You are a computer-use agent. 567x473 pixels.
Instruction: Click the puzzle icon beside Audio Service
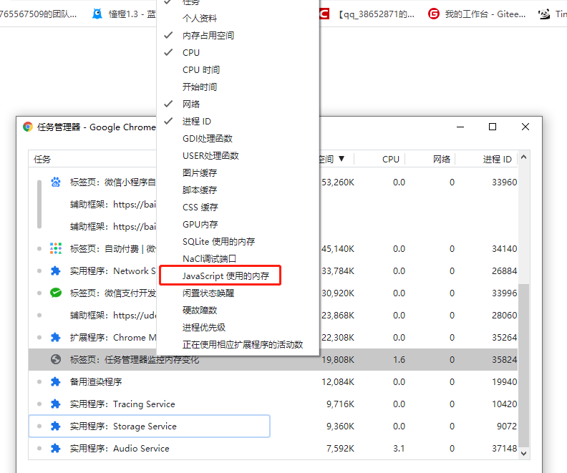click(x=56, y=449)
